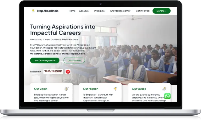Image resolution: width=201 pixels, height=120 pixels.
Task: Open the Knowledge Center dropdown
Action: pos(121,11)
